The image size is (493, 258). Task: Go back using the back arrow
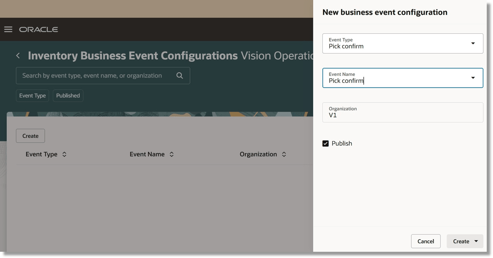18,56
